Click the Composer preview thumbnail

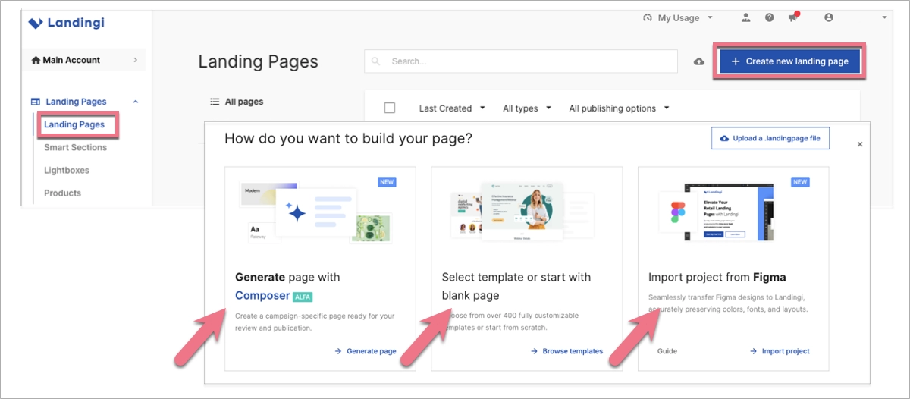pos(315,212)
